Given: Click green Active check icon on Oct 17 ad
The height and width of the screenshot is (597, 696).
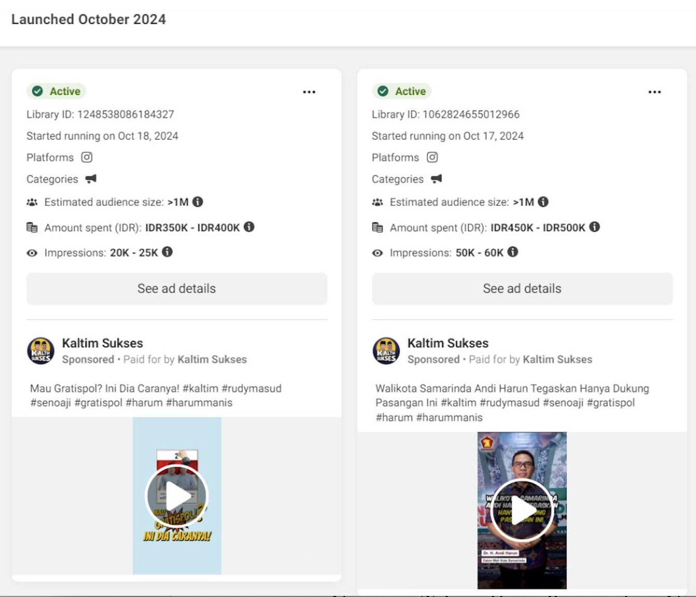Looking at the screenshot, I should pyautogui.click(x=383, y=91).
